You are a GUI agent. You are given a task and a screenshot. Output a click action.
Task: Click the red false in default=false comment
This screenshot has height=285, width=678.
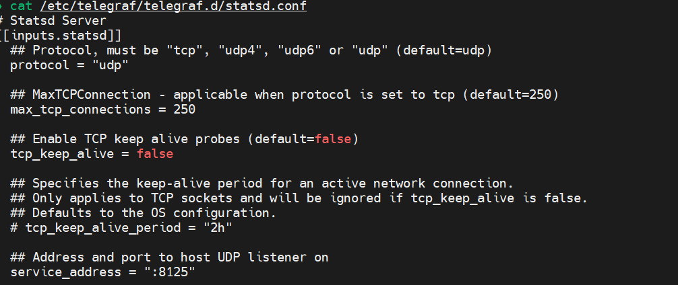(x=333, y=139)
